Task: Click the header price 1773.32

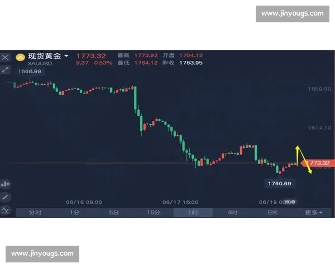Action: click(x=91, y=56)
